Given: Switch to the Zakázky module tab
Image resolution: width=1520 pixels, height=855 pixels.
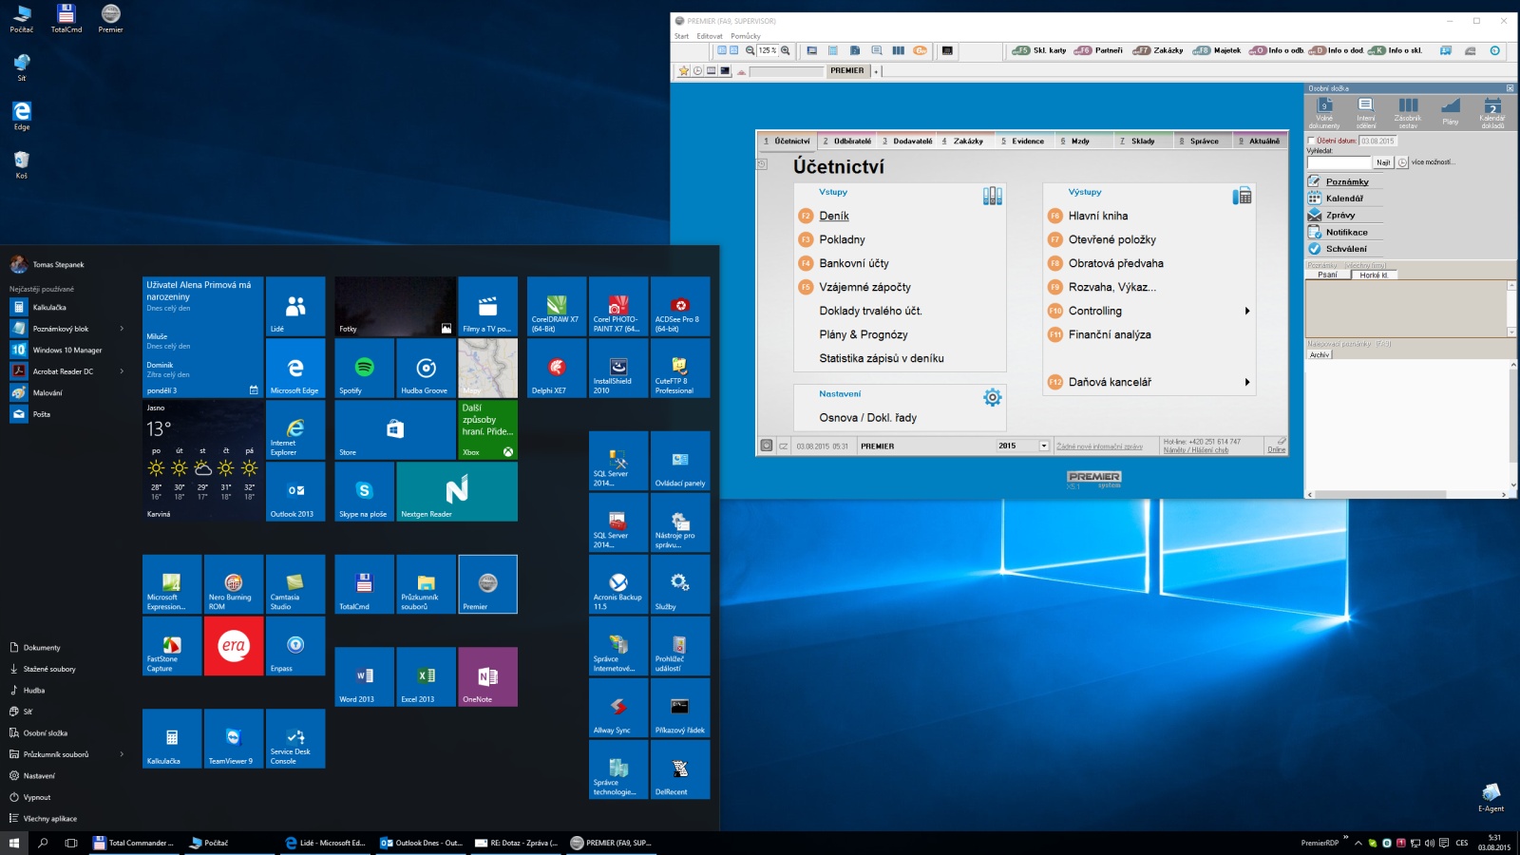Looking at the screenshot, I should click(x=964, y=141).
